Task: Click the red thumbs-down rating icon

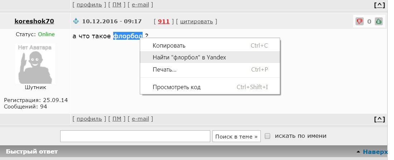Action: coord(360,21)
